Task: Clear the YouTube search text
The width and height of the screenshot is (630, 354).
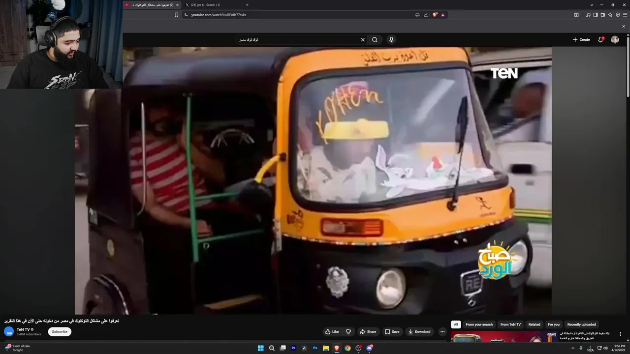Action: coord(363,40)
